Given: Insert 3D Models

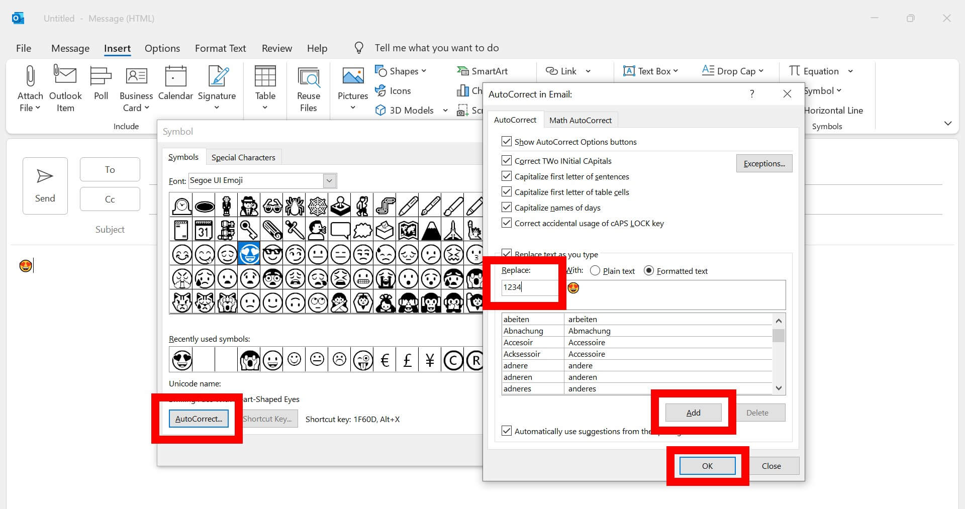Looking at the screenshot, I should pos(406,110).
